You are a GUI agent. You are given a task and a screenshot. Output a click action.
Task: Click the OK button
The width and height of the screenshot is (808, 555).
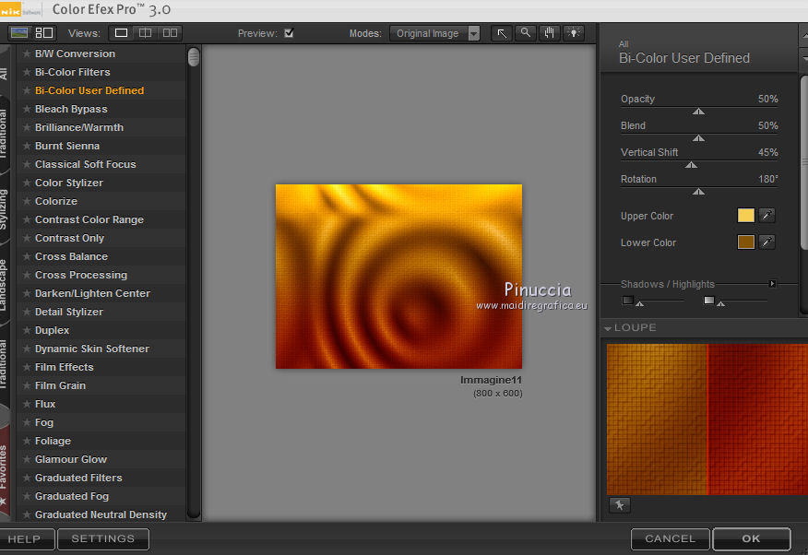click(x=751, y=538)
